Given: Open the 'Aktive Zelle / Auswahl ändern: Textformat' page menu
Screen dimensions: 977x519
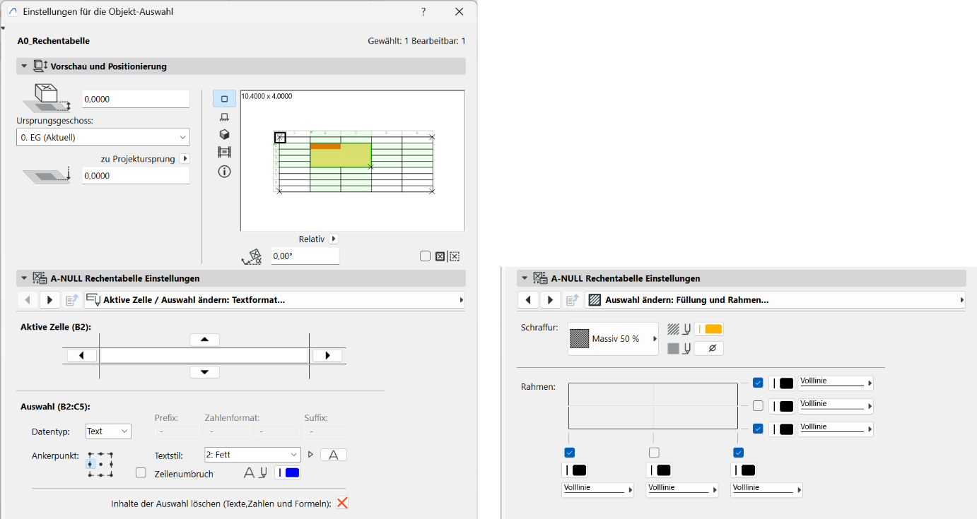Looking at the screenshot, I should point(274,300).
